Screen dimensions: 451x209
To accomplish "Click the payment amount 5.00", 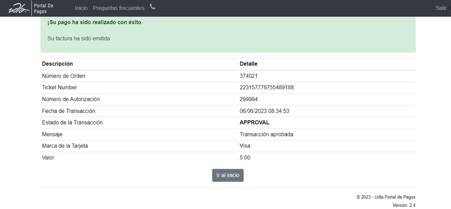I will point(245,158).
